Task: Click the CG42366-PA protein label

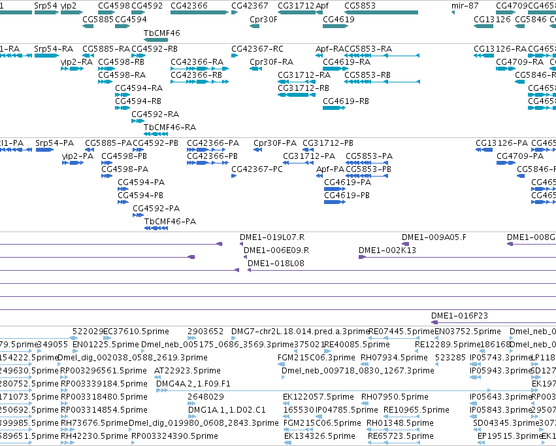Action: point(213,143)
